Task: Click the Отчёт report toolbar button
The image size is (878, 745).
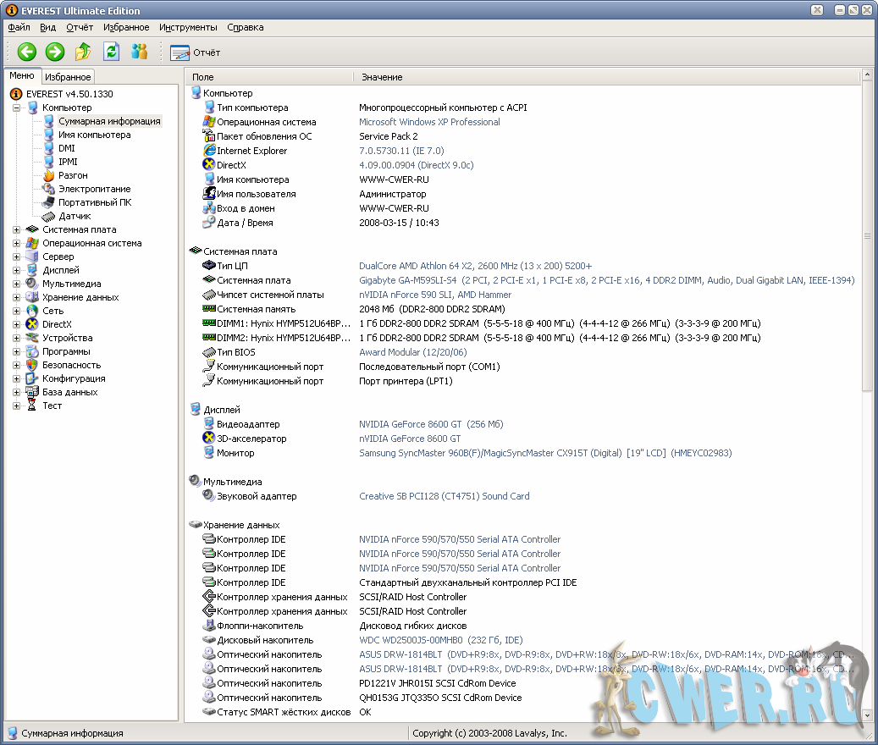Action: tap(196, 52)
